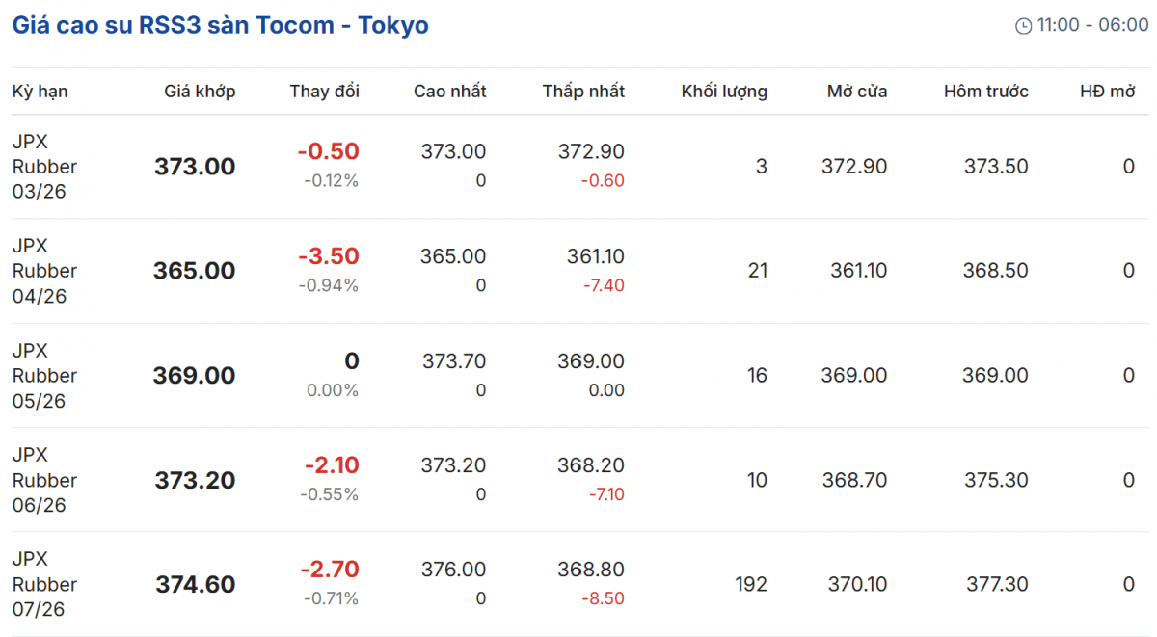Click the 11:00 - 06:00 time range

1092,26
